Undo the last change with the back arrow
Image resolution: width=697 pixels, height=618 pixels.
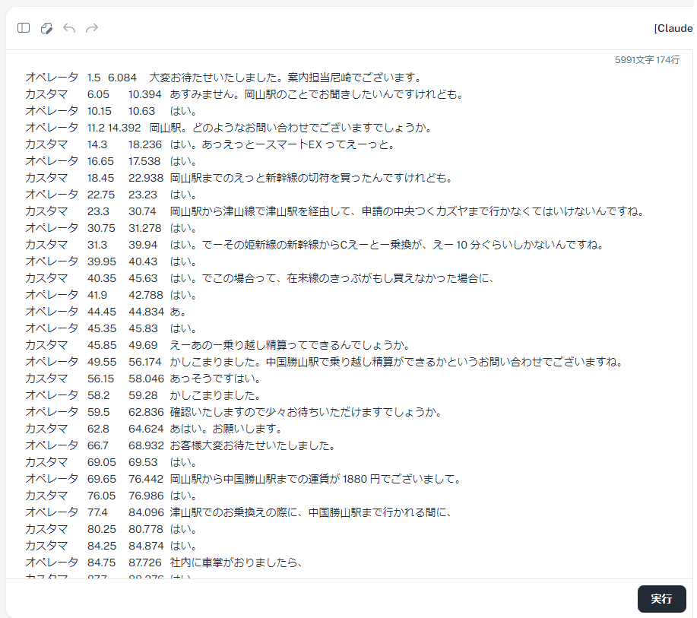tap(68, 27)
